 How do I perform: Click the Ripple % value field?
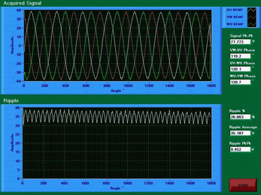tap(240, 117)
